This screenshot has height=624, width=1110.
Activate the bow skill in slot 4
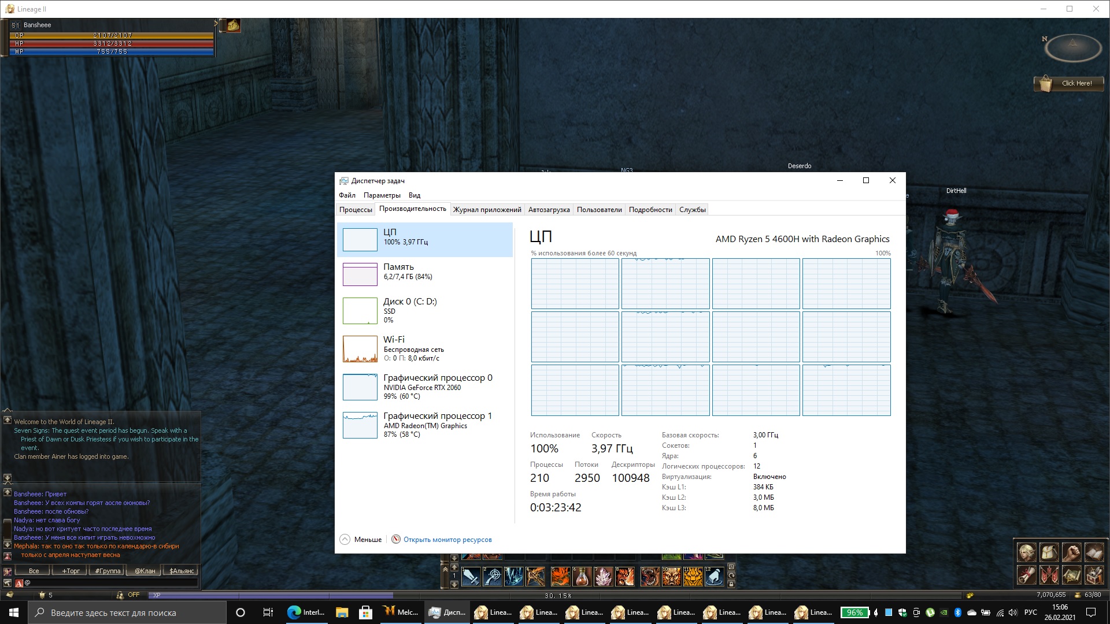pos(535,576)
